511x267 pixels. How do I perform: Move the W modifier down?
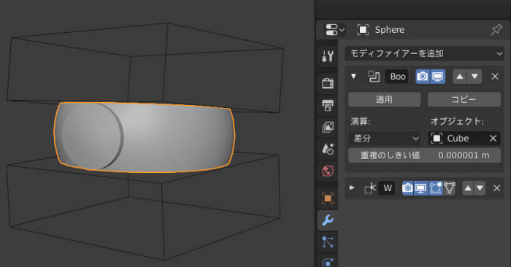click(480, 188)
